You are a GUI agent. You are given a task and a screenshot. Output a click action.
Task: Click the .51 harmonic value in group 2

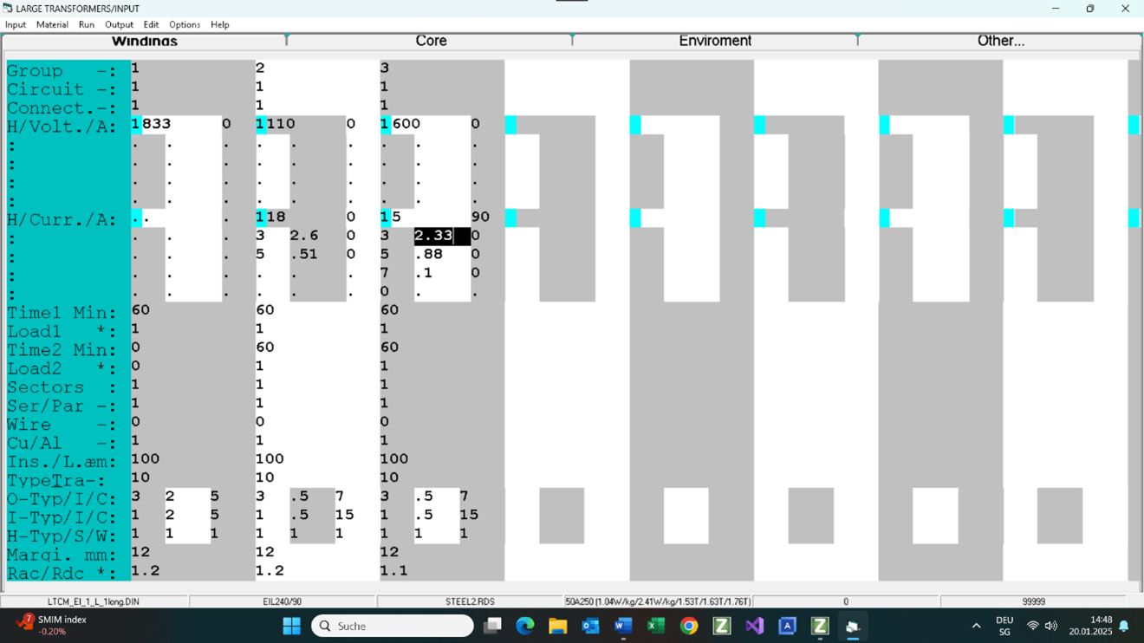click(x=304, y=254)
